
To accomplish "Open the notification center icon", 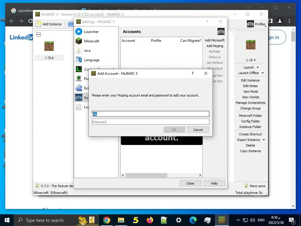I will (291, 220).
